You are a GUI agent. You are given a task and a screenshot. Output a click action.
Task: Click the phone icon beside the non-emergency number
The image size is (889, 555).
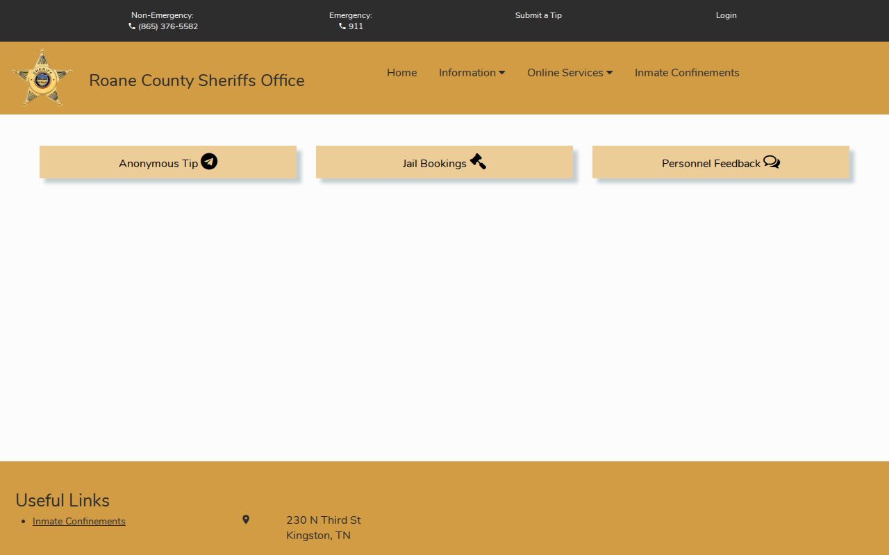click(x=132, y=26)
